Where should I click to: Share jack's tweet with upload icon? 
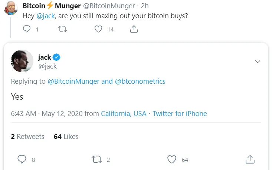coord(250,159)
